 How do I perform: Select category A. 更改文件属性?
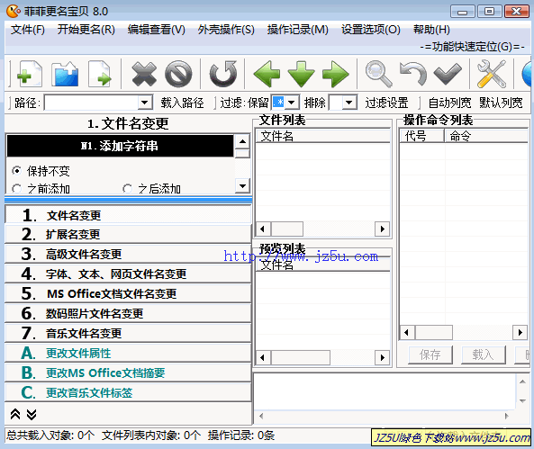[128, 353]
